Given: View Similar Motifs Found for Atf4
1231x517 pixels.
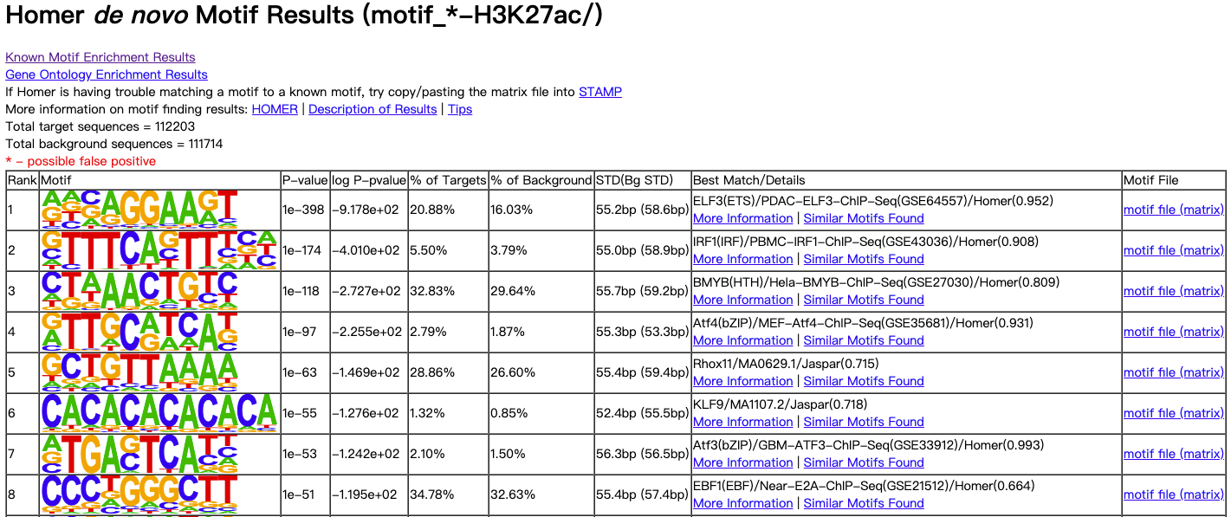Looking at the screenshot, I should pyautogui.click(x=864, y=340).
